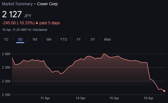The image size is (168, 103).
Task: Select the YTD range tab
Action: (64, 39)
